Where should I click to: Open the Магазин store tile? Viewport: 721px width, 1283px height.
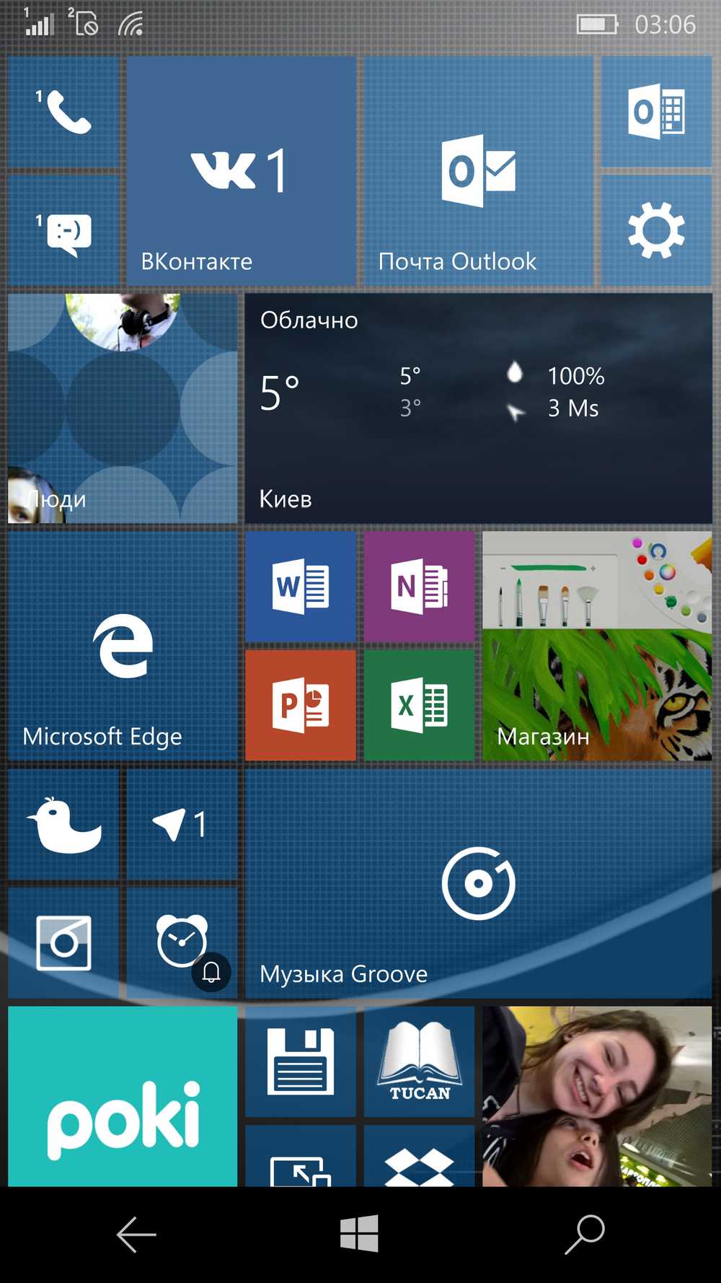[597, 646]
